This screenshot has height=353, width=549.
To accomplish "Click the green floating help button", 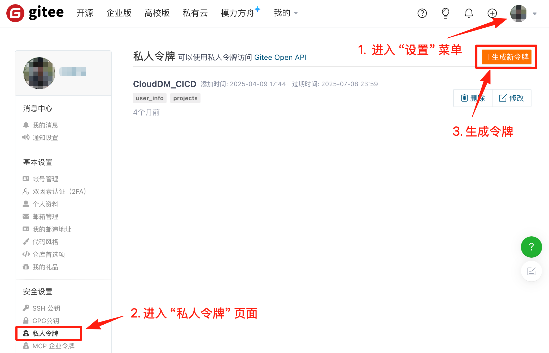I will pos(531,247).
